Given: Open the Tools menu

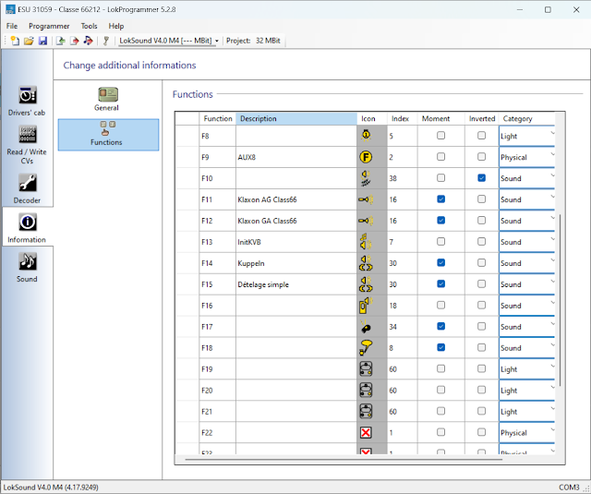Looking at the screenshot, I should tap(89, 26).
